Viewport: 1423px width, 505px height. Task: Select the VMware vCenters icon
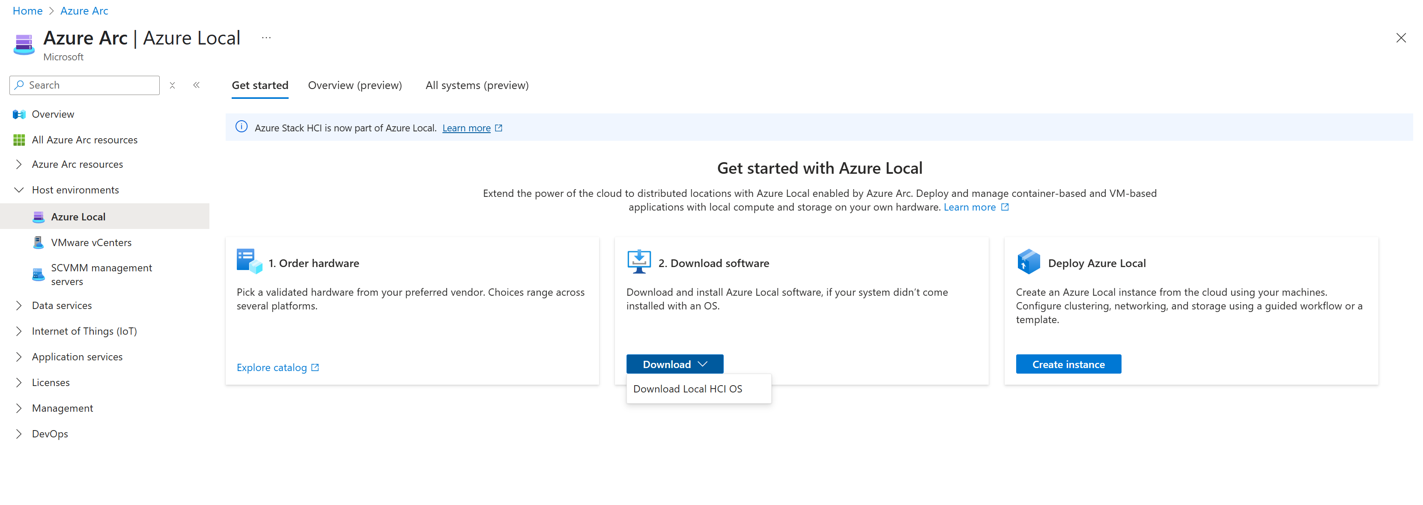click(x=38, y=243)
